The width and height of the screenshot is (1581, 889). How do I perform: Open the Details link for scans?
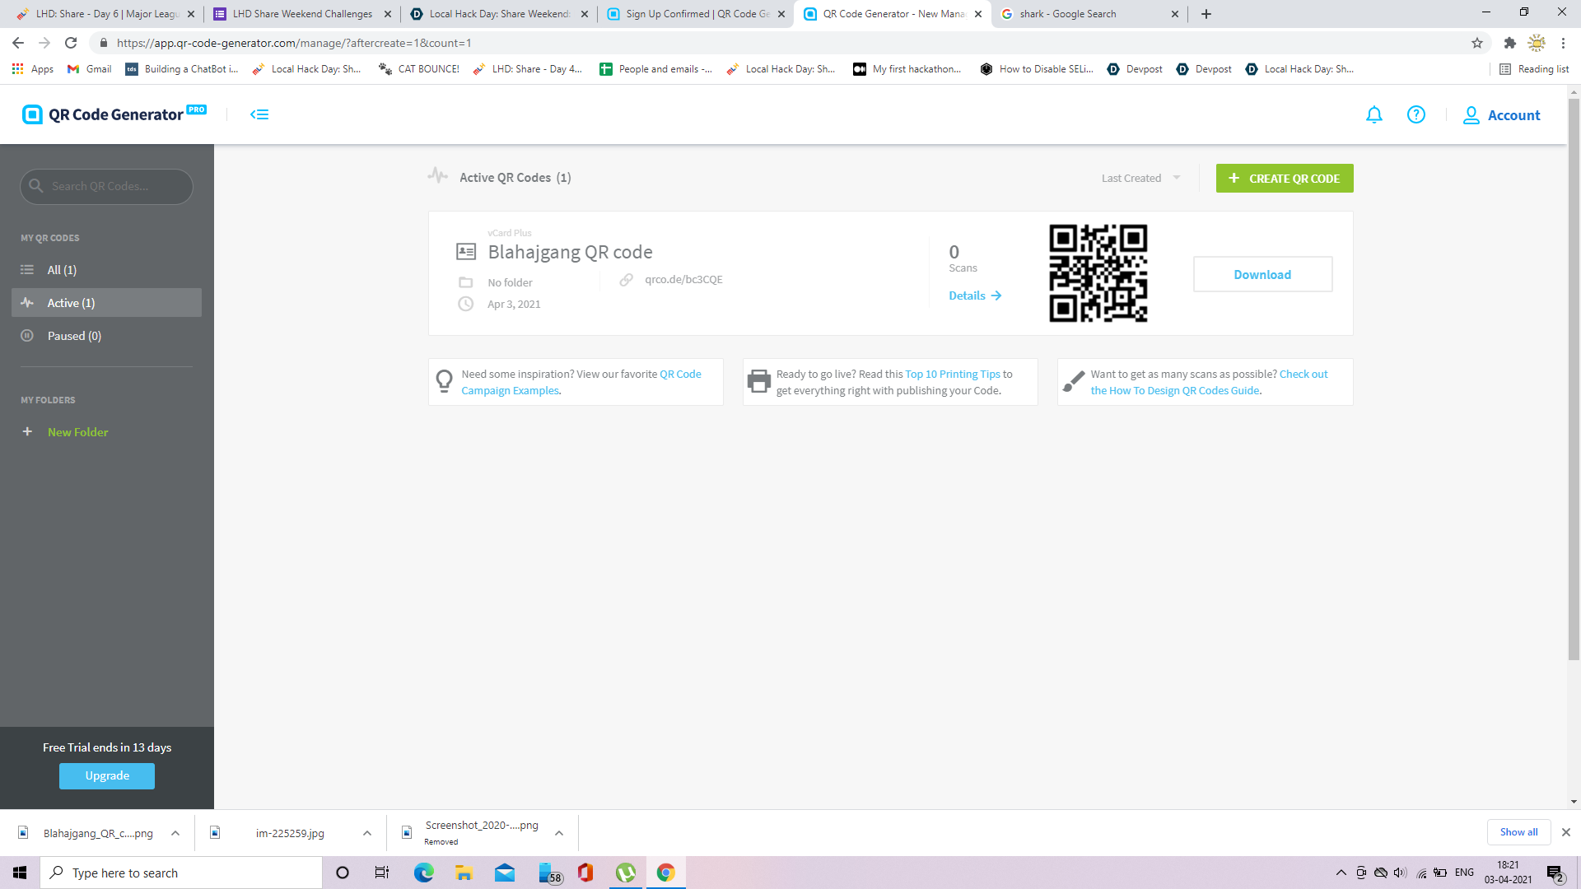coord(974,296)
